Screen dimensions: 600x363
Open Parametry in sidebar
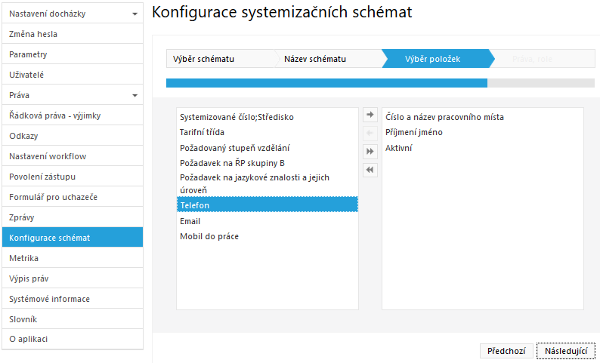pyautogui.click(x=73, y=54)
